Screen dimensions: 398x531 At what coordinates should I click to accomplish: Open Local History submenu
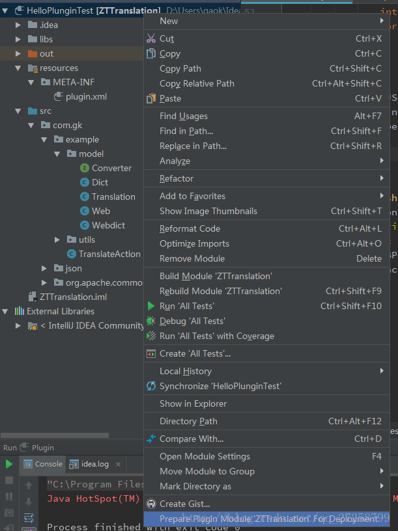tap(267, 371)
